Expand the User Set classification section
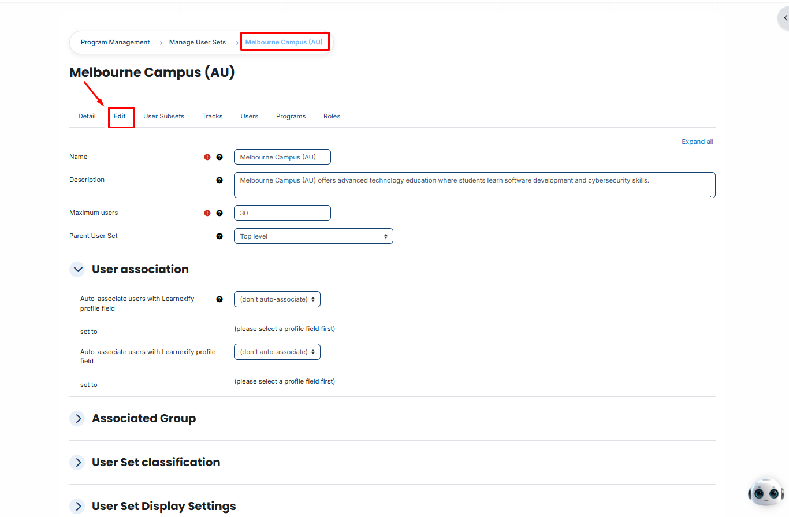The height and width of the screenshot is (517, 789). (x=78, y=463)
